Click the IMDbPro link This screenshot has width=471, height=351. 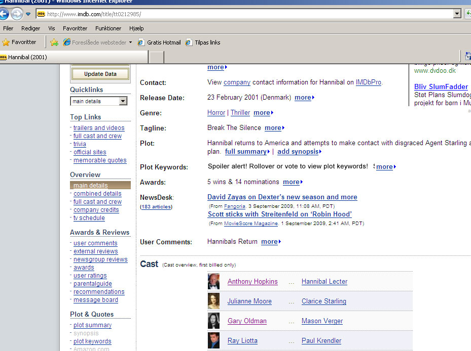pos(368,82)
